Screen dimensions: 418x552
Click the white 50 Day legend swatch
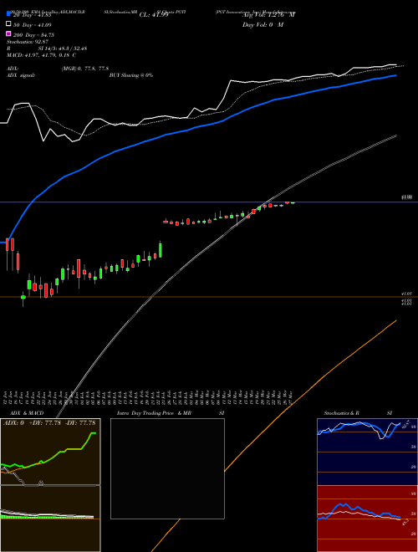(8, 24)
